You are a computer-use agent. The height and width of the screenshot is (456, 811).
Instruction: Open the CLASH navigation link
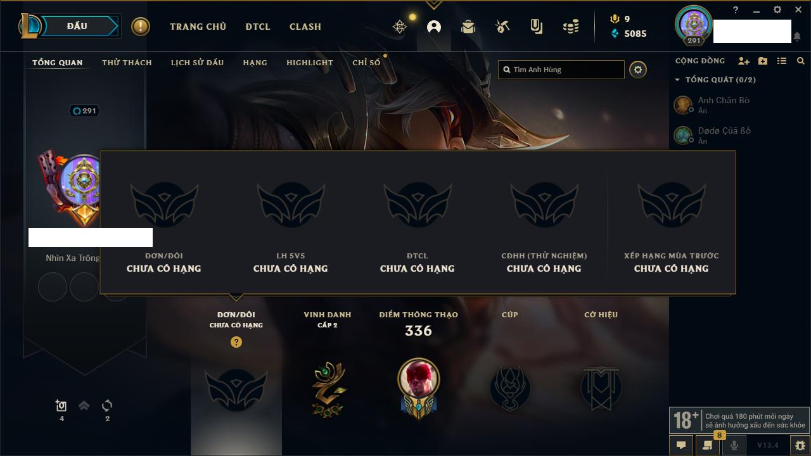[305, 27]
